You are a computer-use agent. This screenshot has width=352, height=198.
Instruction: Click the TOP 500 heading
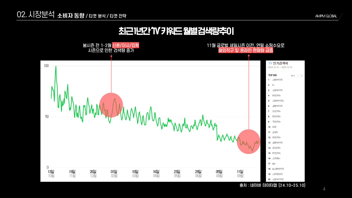coord(272,75)
